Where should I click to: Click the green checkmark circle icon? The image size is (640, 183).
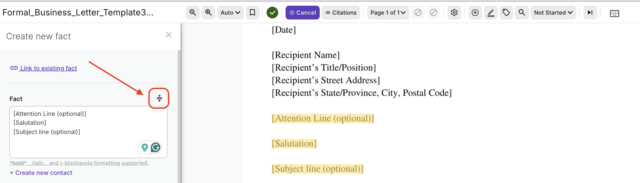(x=272, y=13)
